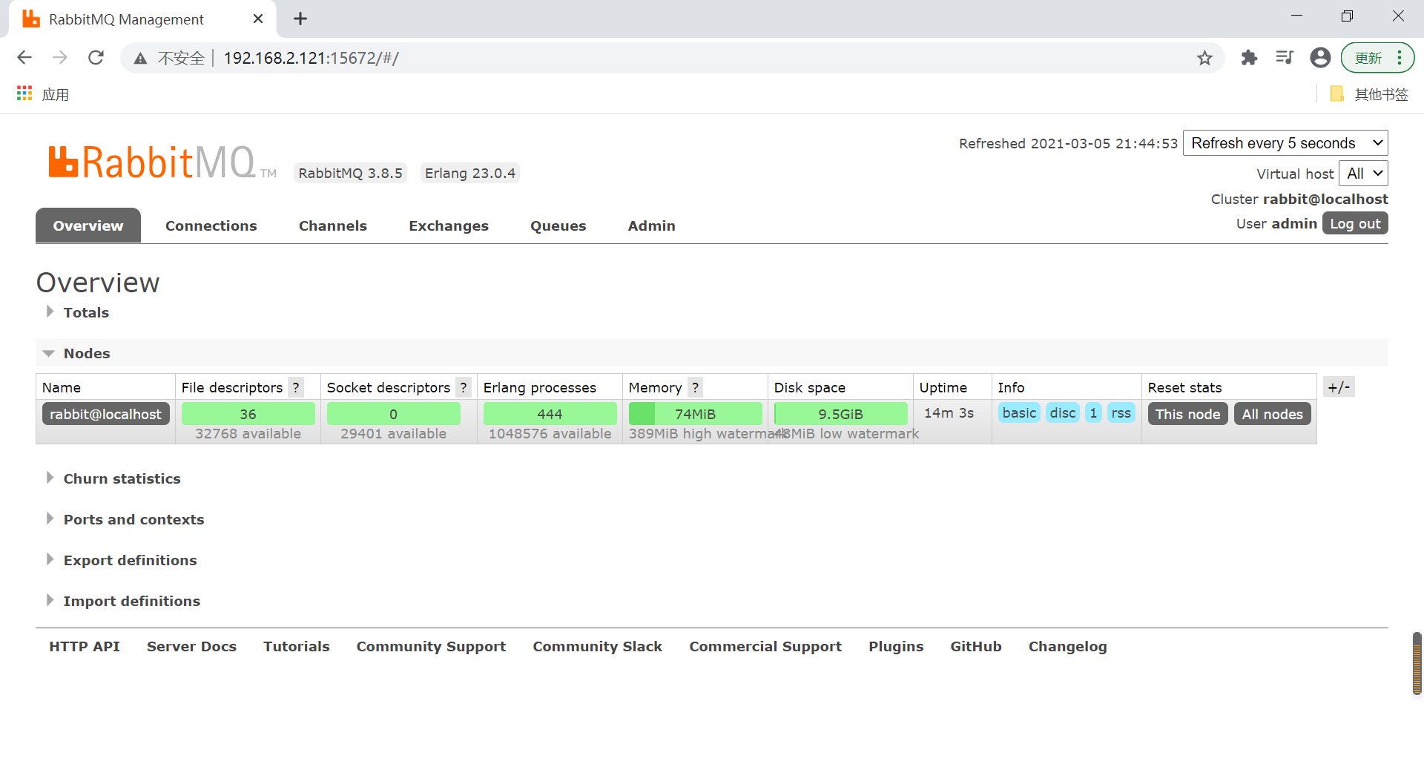Reload the RabbitMQ page
Image resolution: width=1424 pixels, height=767 pixels.
coord(96,58)
